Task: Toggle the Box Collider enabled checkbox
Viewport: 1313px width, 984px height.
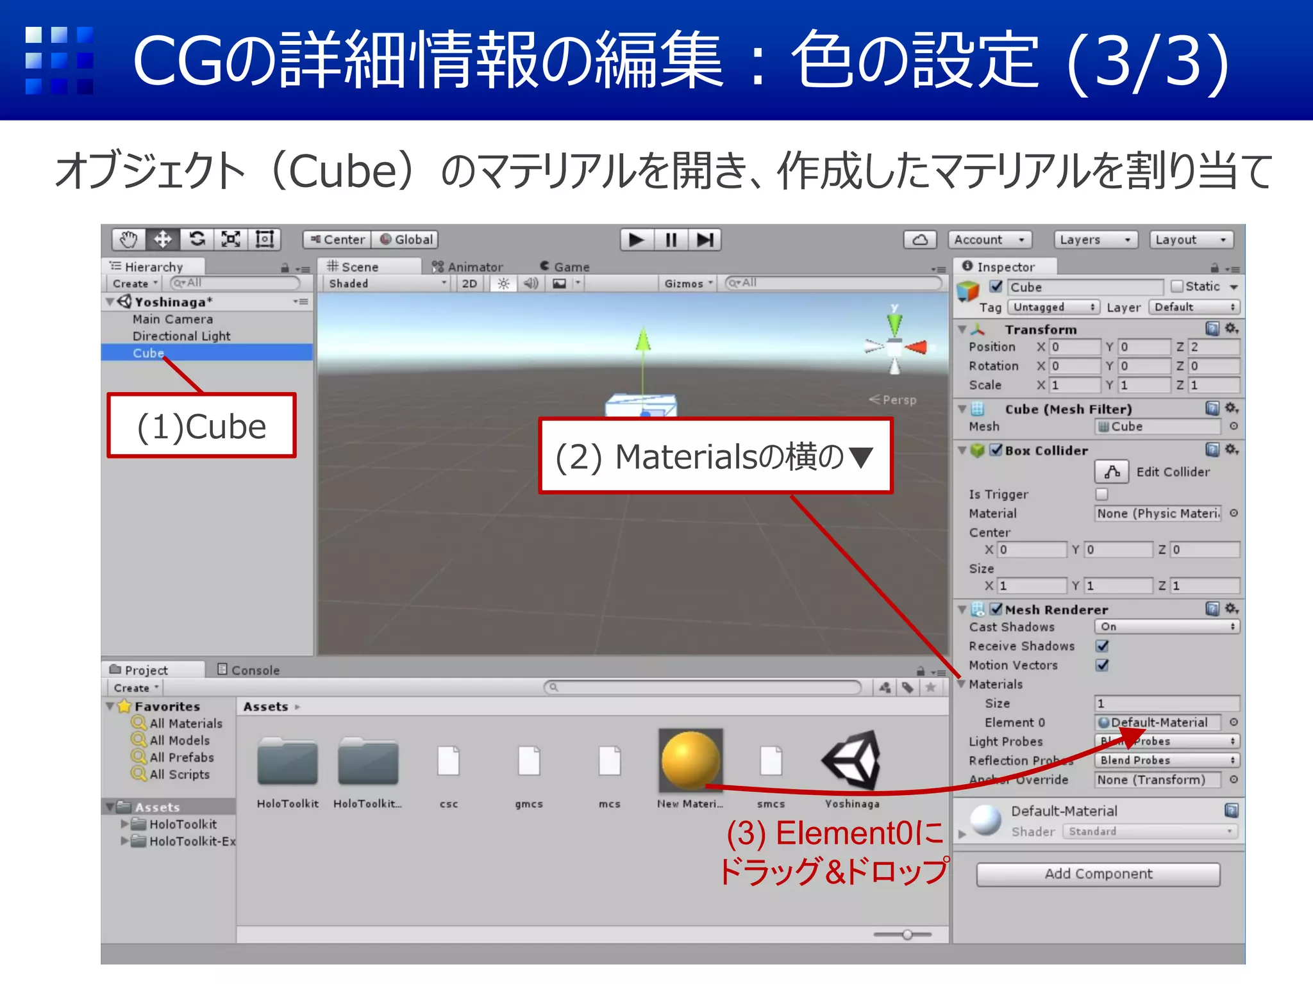Action: (996, 450)
